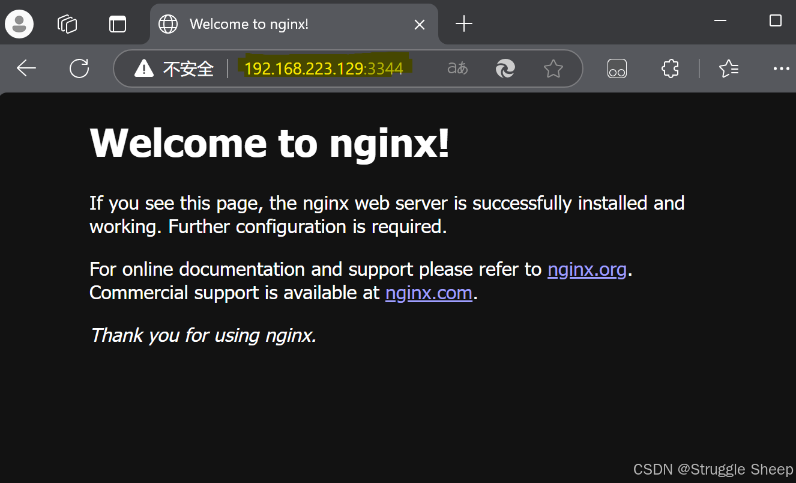Follow the nginx.org link
Image resolution: width=796 pixels, height=483 pixels.
587,269
